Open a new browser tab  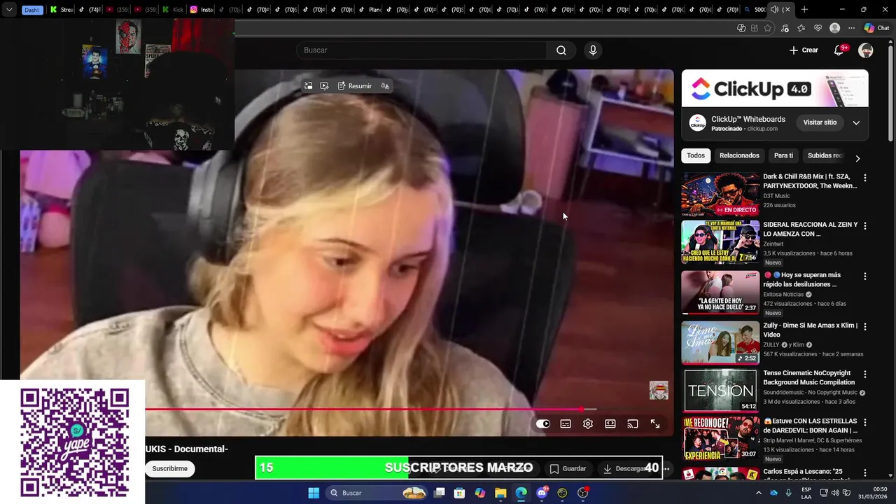tap(804, 10)
